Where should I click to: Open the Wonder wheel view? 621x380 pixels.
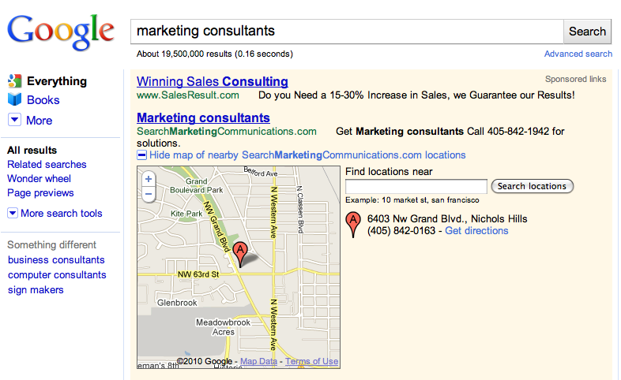39,179
